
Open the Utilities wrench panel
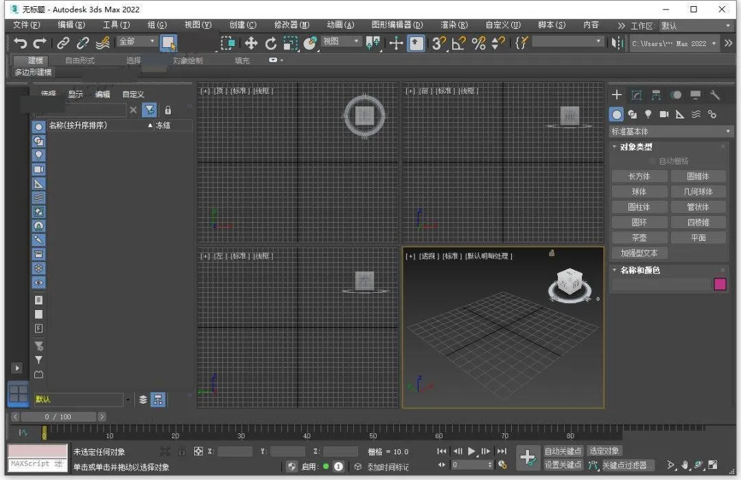pyautogui.click(x=715, y=95)
